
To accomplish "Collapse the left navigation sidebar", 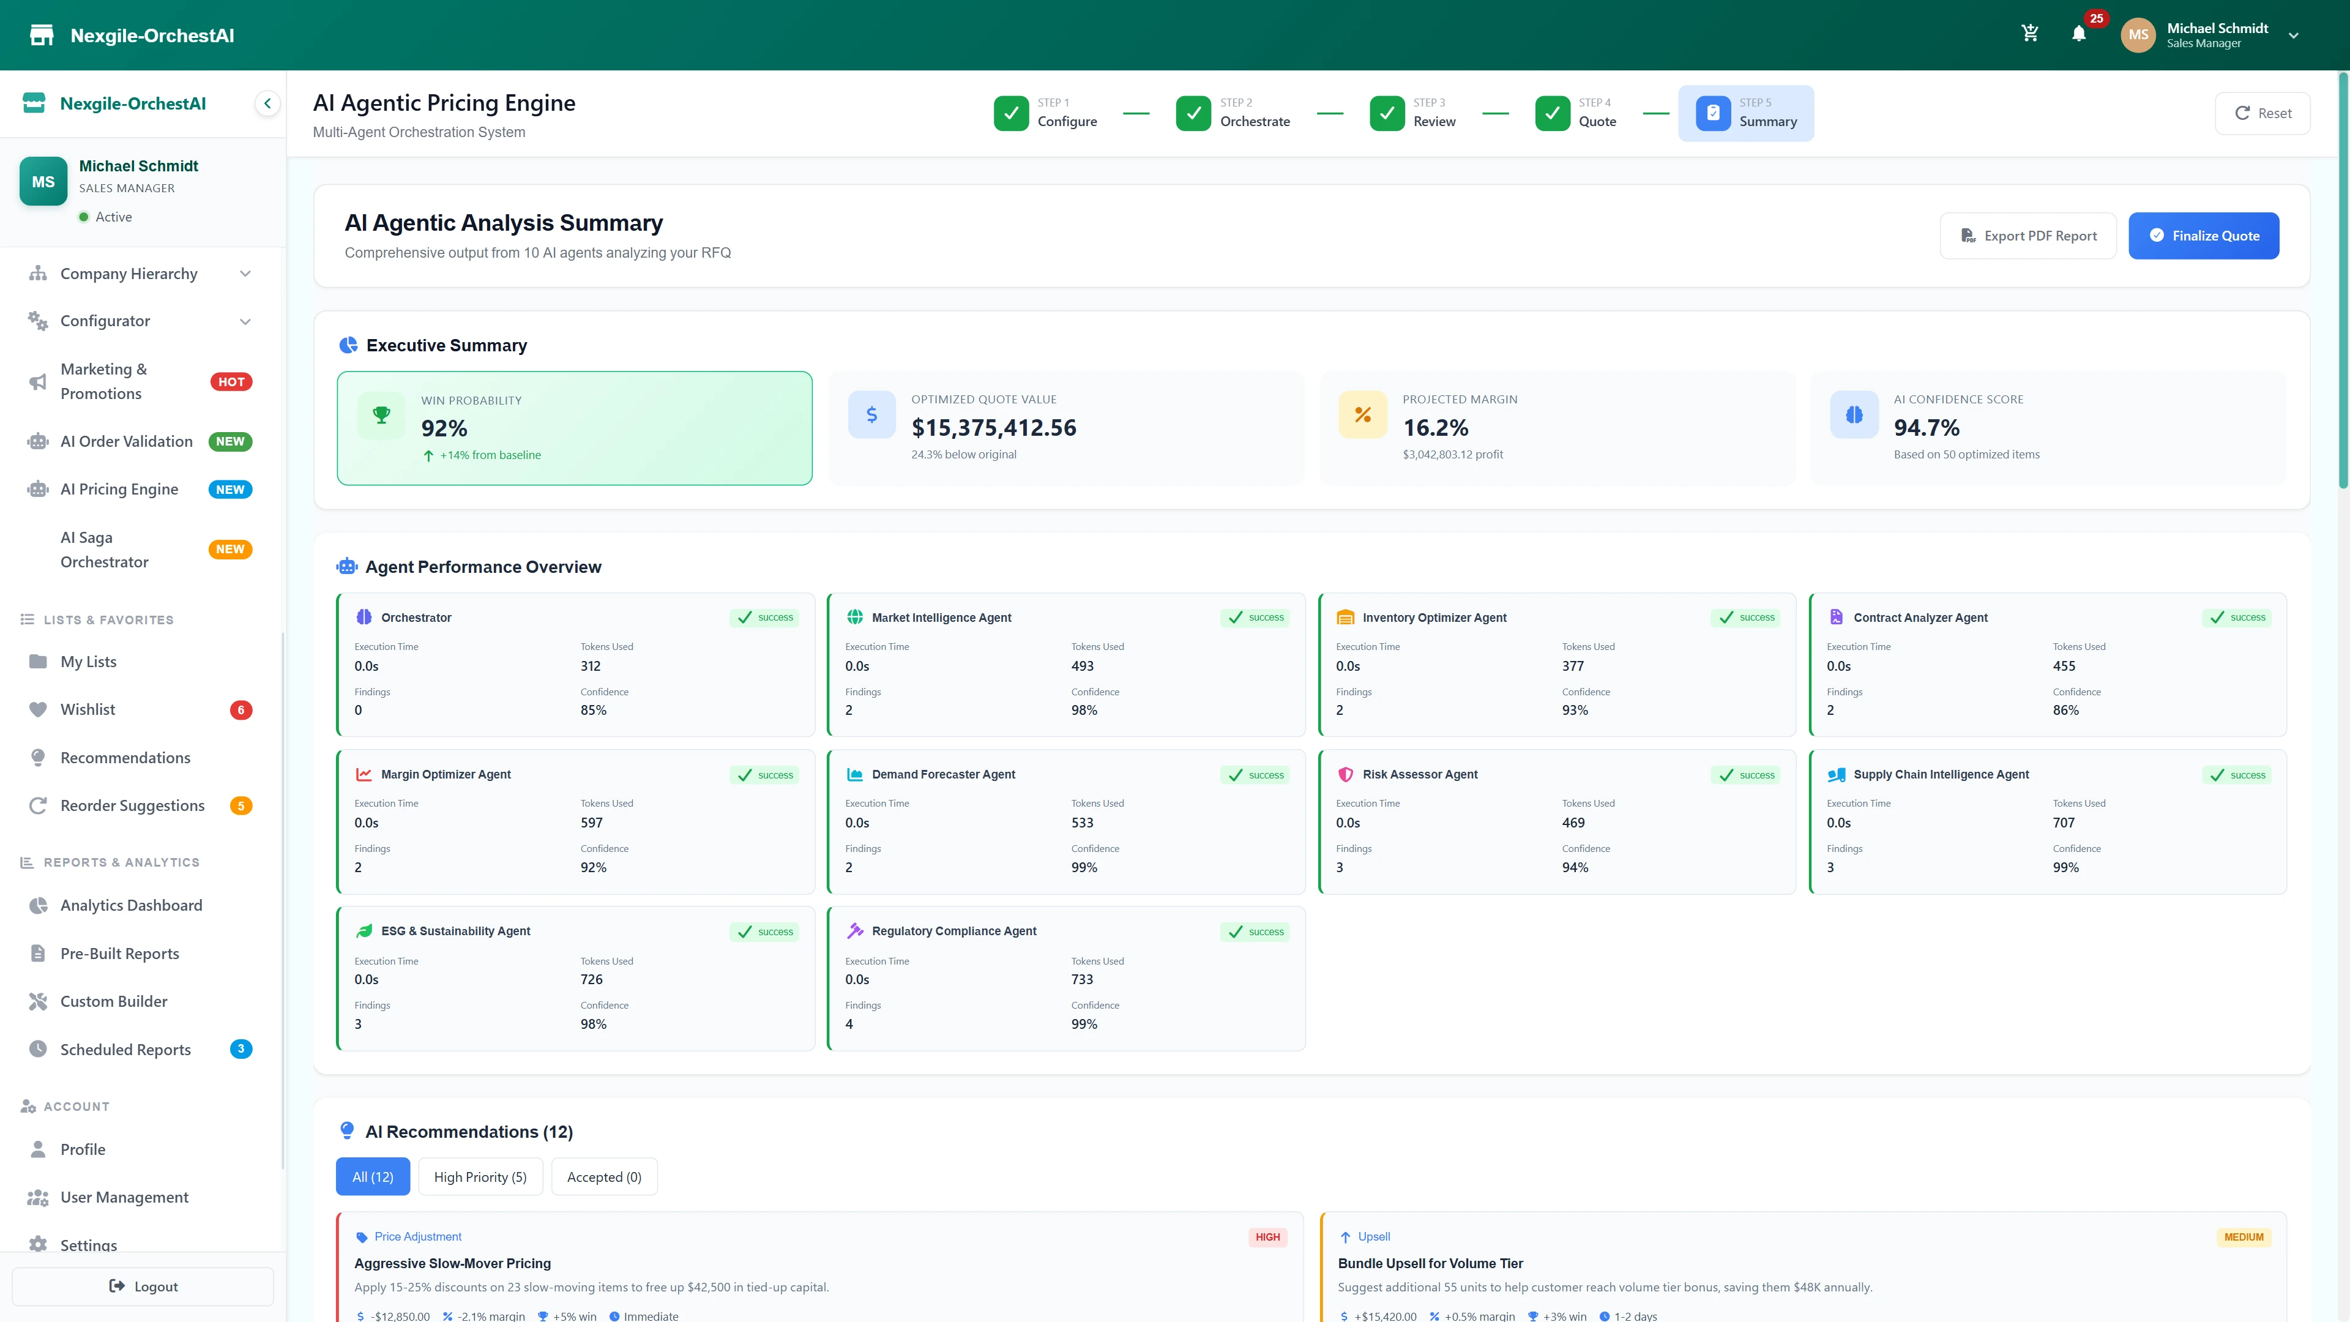I will tap(267, 103).
